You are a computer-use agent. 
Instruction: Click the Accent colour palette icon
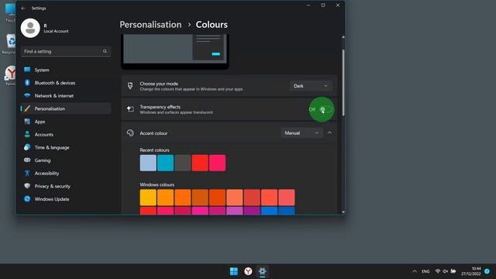[x=130, y=133]
